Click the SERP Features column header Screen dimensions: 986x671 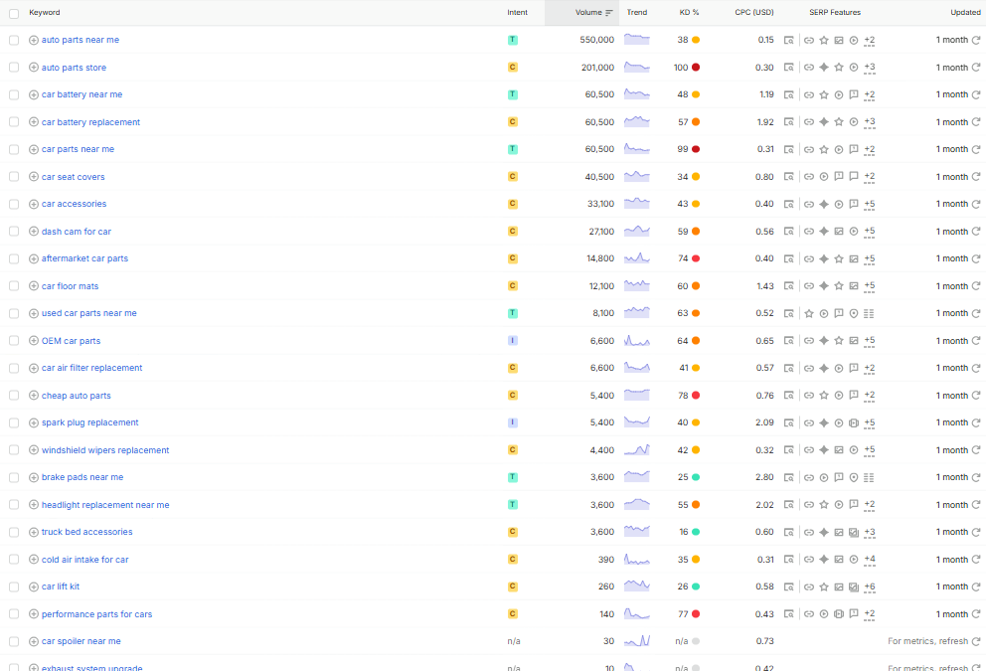(835, 13)
